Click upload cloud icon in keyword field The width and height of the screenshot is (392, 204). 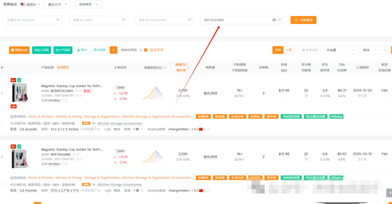pos(58,19)
